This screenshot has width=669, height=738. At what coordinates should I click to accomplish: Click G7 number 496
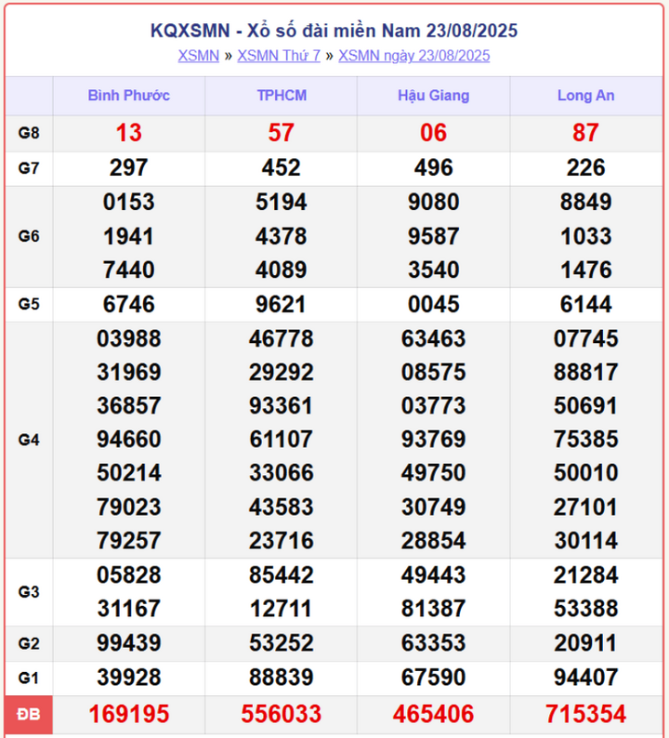tap(433, 167)
